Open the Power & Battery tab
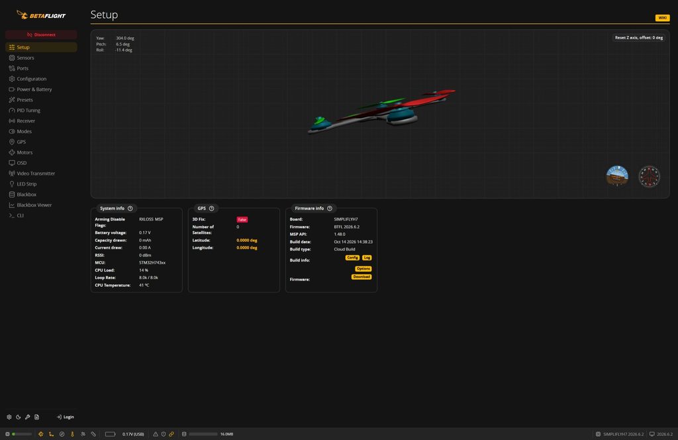This screenshot has height=440, width=678. (41, 89)
